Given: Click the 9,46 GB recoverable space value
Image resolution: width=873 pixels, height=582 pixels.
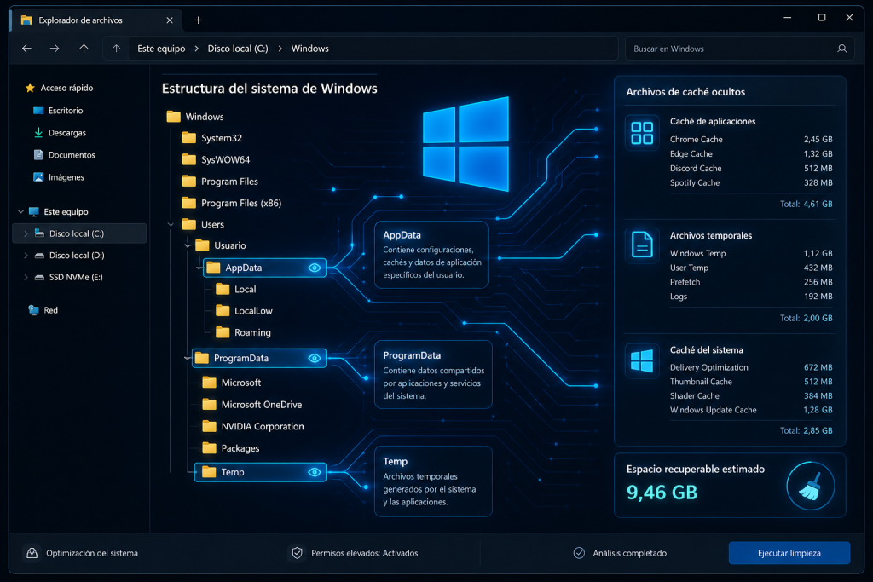Looking at the screenshot, I should (x=662, y=492).
